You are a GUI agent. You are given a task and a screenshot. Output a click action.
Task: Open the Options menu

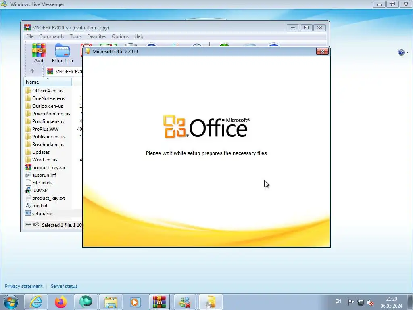[120, 36]
